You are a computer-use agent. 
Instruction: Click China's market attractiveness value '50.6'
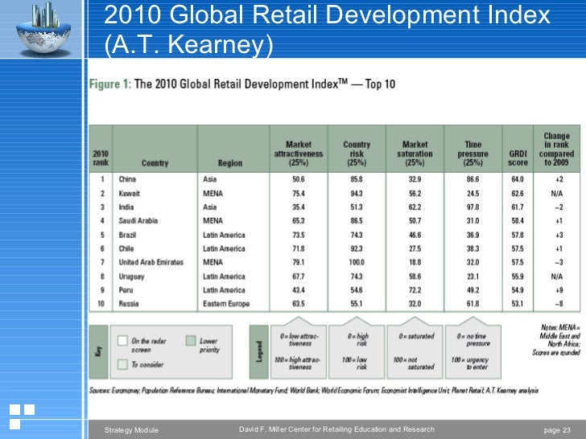(x=298, y=179)
